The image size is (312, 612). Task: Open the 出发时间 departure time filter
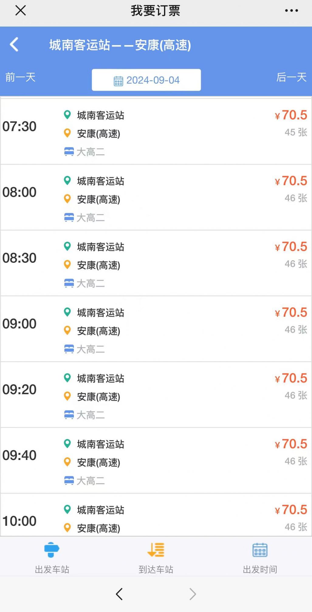(x=260, y=558)
